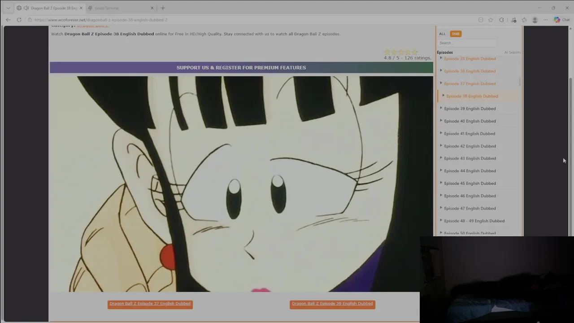574x323 pixels.
Task: Open the favorites list icon
Action: point(524,20)
